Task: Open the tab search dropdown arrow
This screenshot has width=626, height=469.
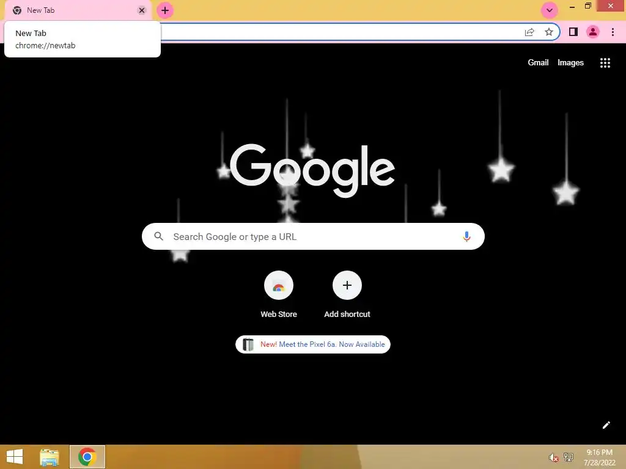Action: coord(550,10)
